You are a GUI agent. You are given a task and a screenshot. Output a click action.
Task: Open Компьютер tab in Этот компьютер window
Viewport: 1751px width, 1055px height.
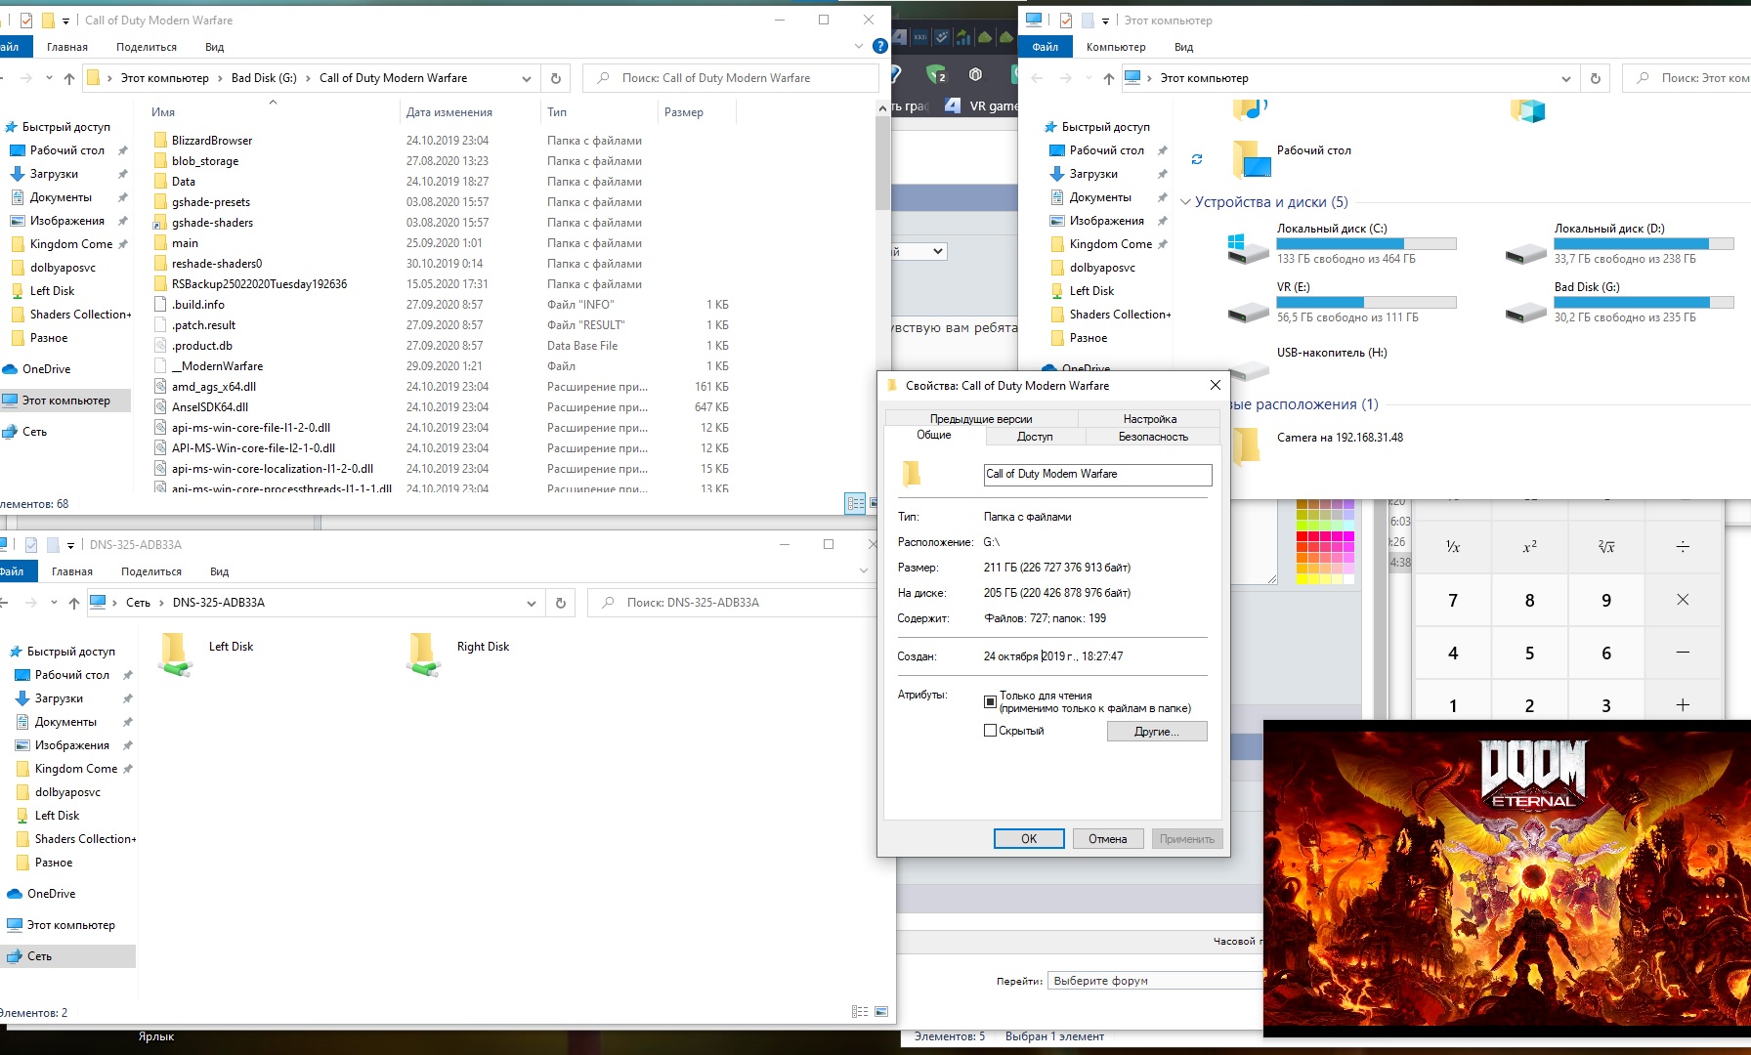point(1116,47)
